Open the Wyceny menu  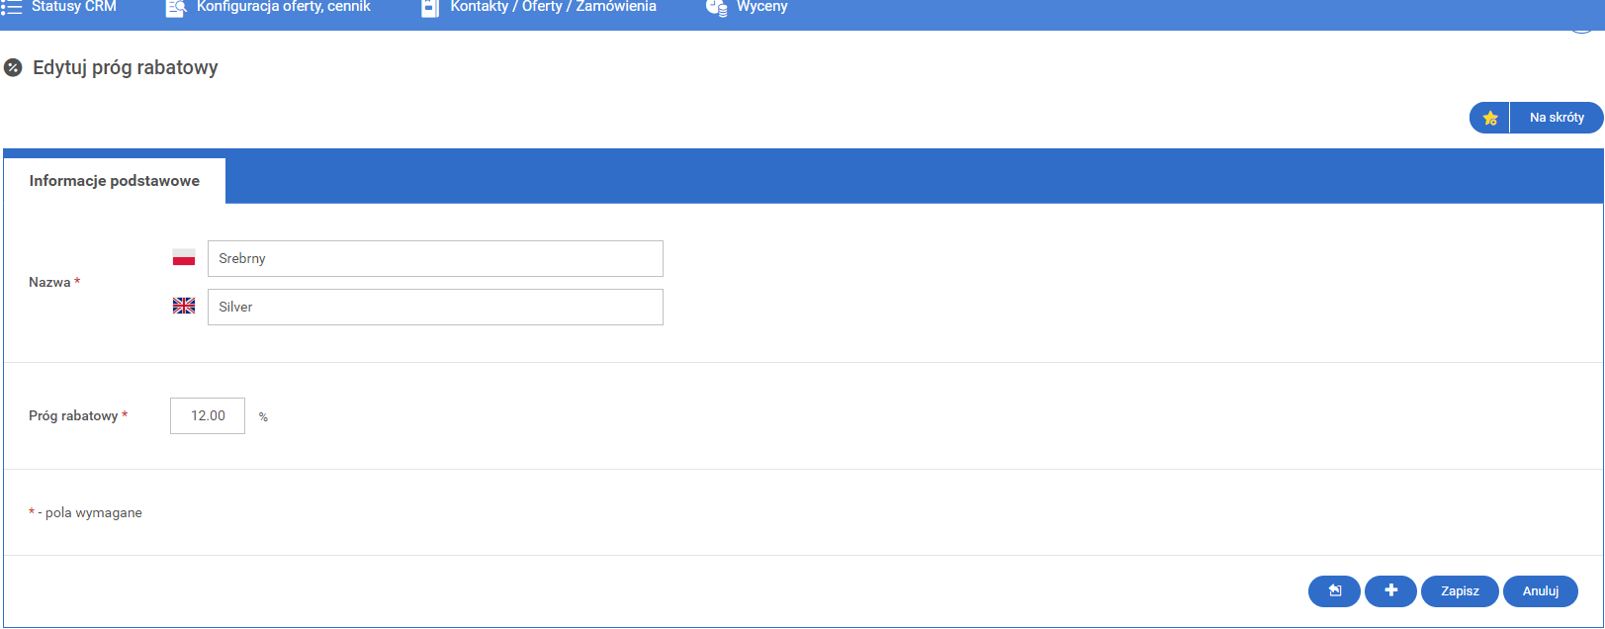[761, 7]
